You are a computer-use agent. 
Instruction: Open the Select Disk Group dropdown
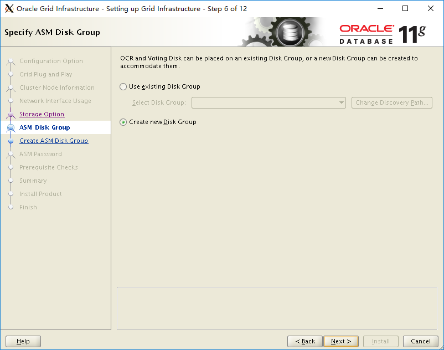click(269, 102)
